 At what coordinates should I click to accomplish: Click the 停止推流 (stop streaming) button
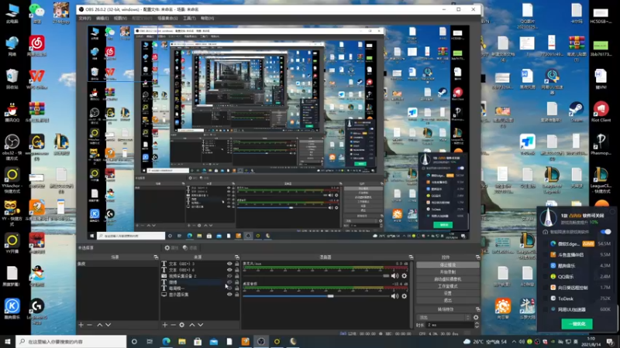click(x=448, y=264)
